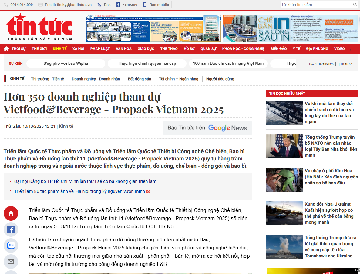This screenshot has width=360, height=274.
Task: Share article via Zalo icon
Action: 11,246
